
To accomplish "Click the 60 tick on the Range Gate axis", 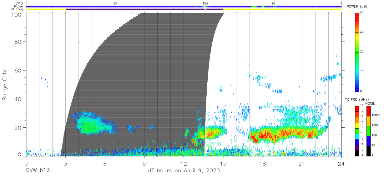I will tap(18, 70).
